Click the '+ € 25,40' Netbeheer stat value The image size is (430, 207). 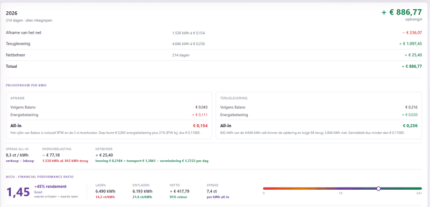point(104,155)
